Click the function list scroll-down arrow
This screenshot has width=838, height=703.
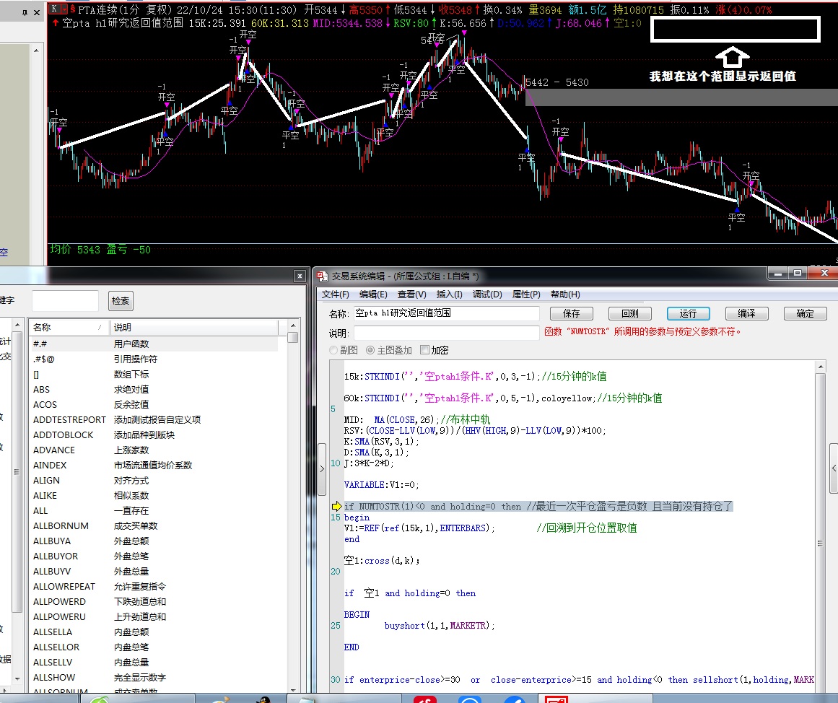pyautogui.click(x=293, y=689)
